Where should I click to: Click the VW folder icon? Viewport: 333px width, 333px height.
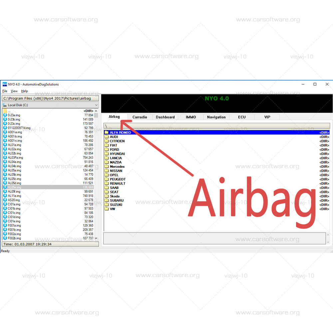(x=107, y=209)
